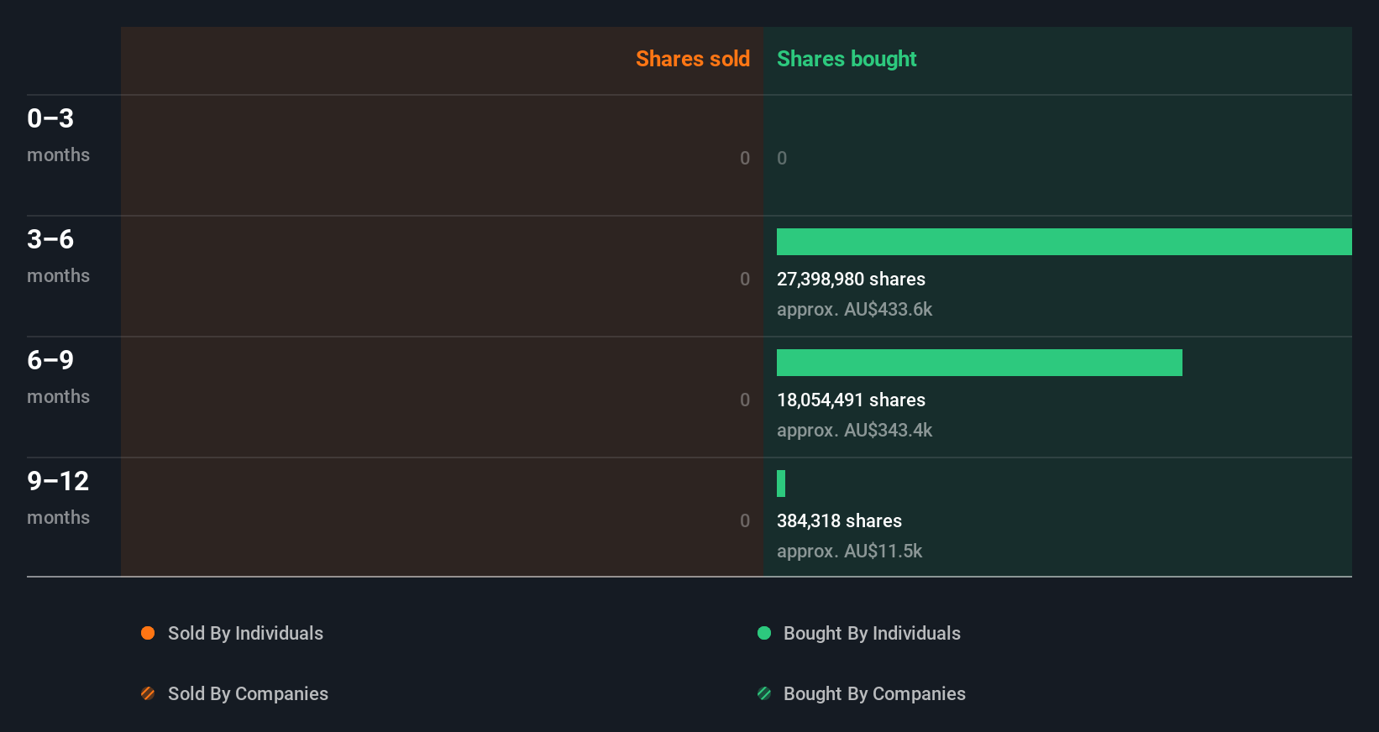Screen dimensions: 1379x732
Task: Click the Bought By Individuals legend label
Action: tap(872, 633)
